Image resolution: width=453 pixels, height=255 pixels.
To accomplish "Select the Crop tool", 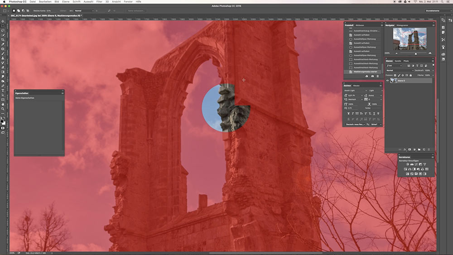I will (3, 39).
